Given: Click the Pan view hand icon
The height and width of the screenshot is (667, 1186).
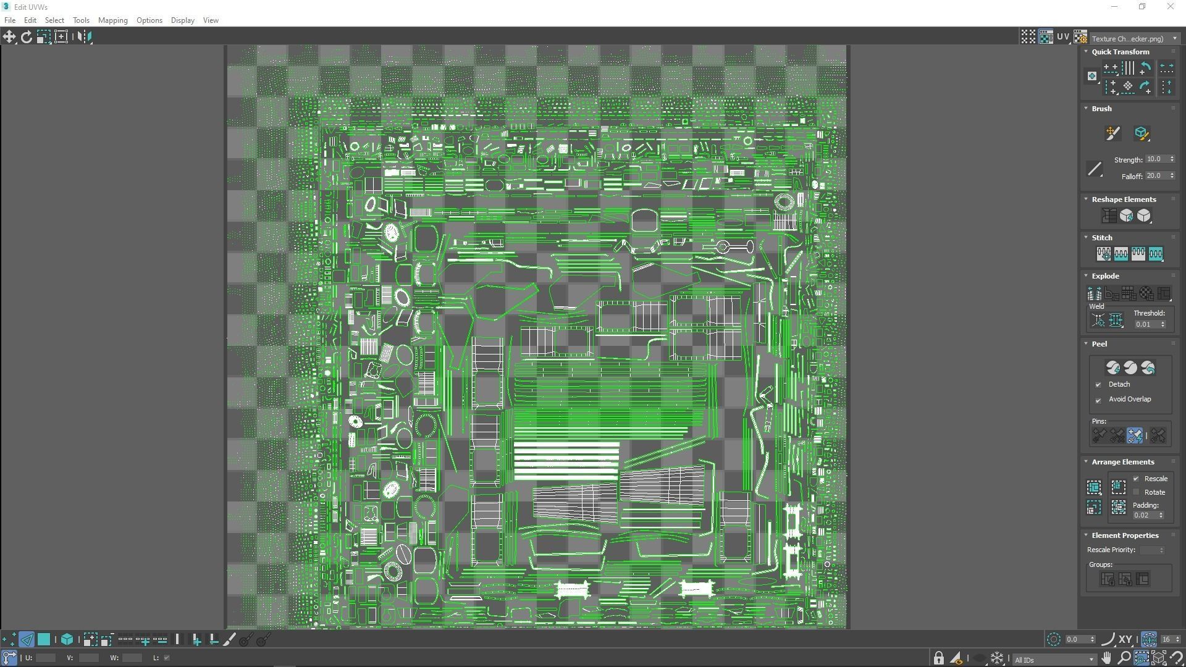Looking at the screenshot, I should [x=1106, y=658].
